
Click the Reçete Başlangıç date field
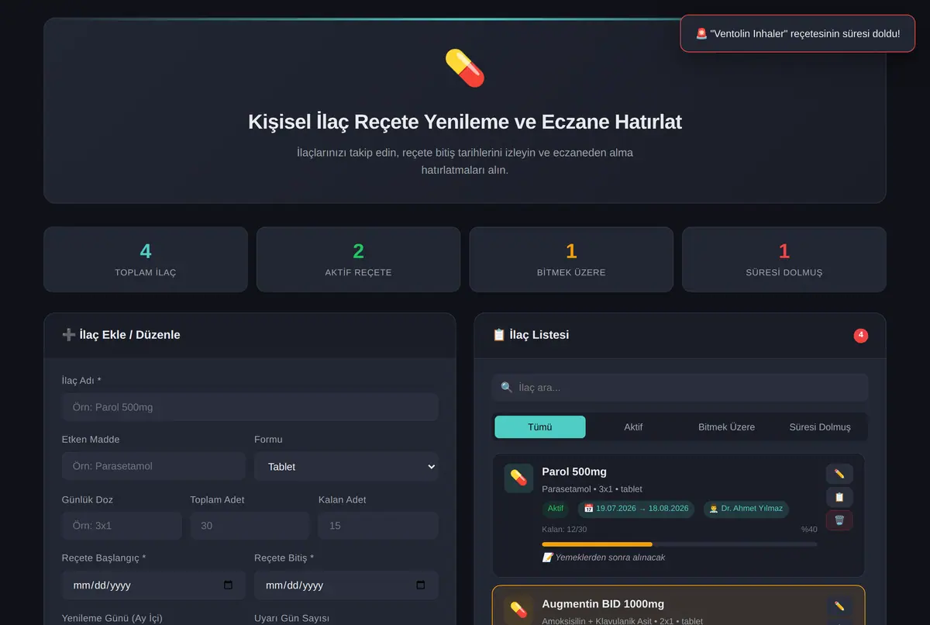coord(153,585)
